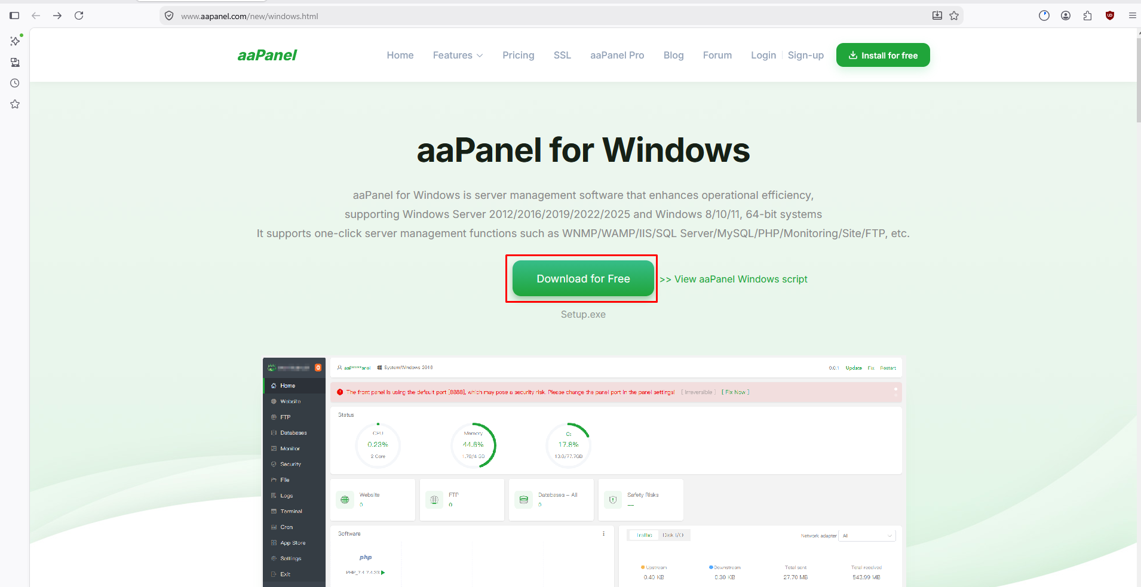The height and width of the screenshot is (587, 1141).
Task: Open the AI sparkle sidebar tool
Action: tap(15, 41)
